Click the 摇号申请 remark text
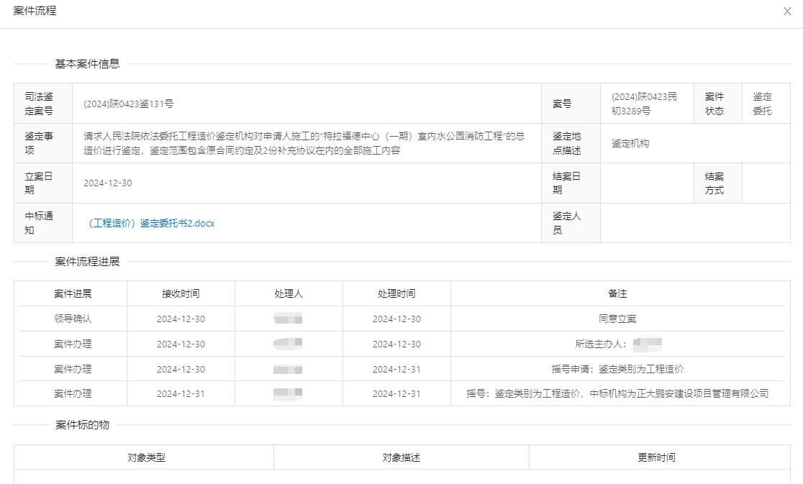This screenshot has height=484, width=803. point(617,369)
